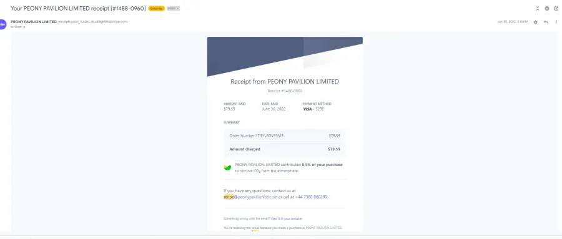This screenshot has height=239, width=562.
Task: Click the Order Number summary row
Action: pyautogui.click(x=285, y=136)
